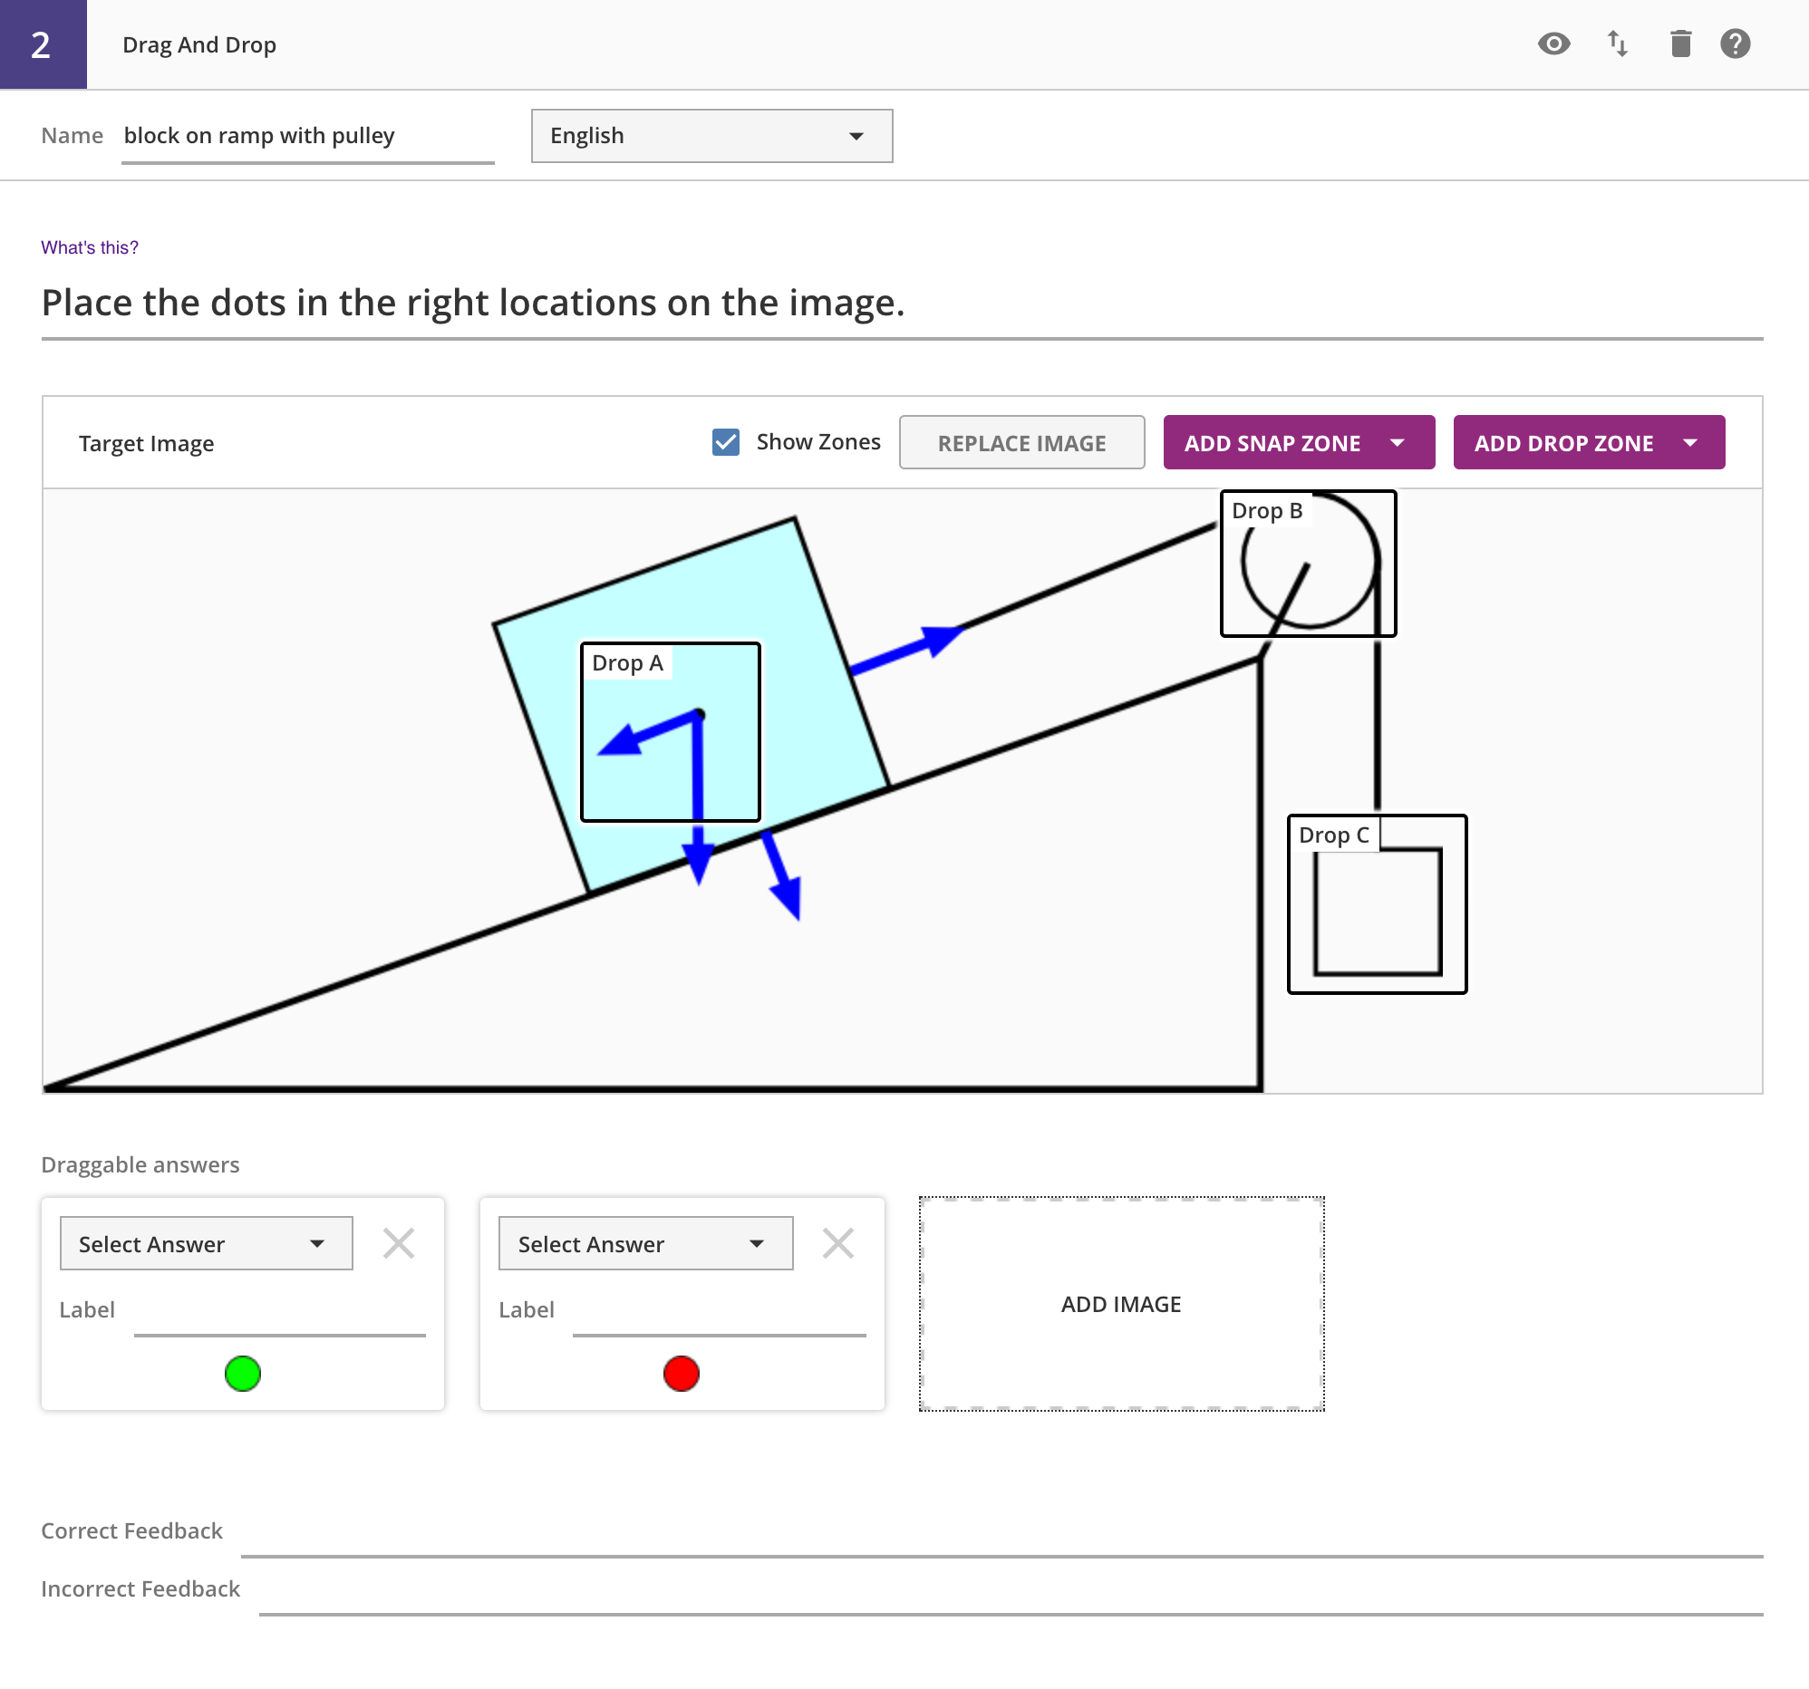Select the Drop C zone label
This screenshot has height=1689, width=1809.
tap(1333, 835)
